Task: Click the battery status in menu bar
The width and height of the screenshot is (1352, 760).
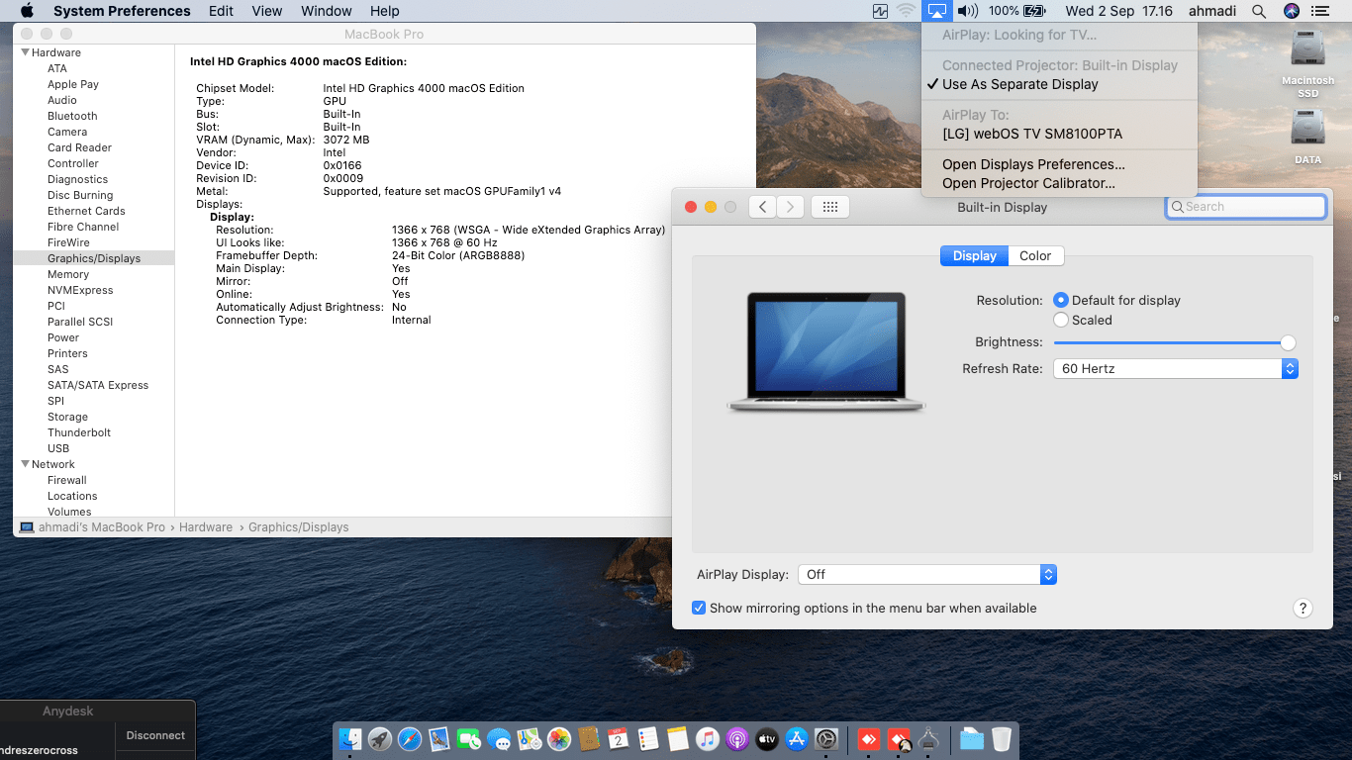Action: [x=1017, y=11]
